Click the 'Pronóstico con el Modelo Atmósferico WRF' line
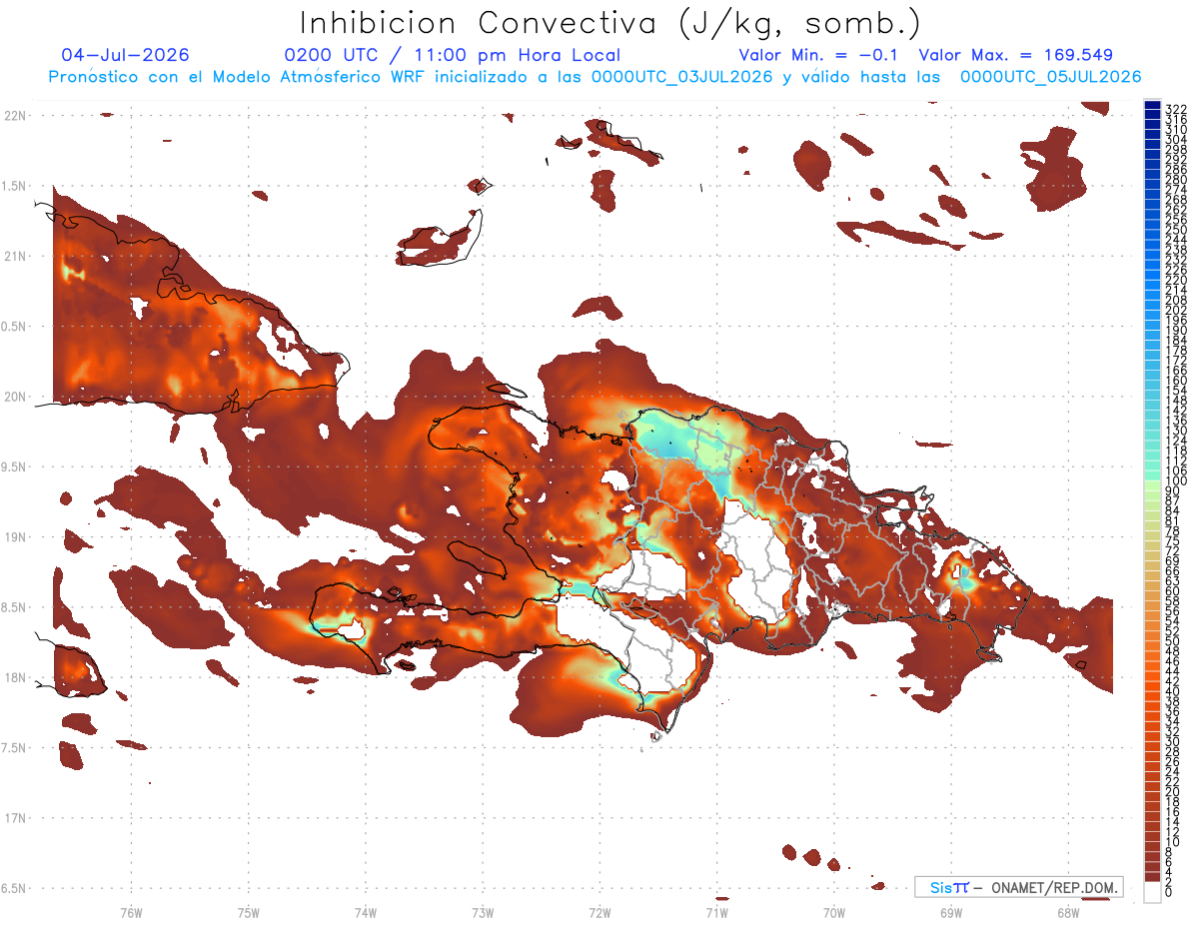The height and width of the screenshot is (926, 1199). [595, 77]
